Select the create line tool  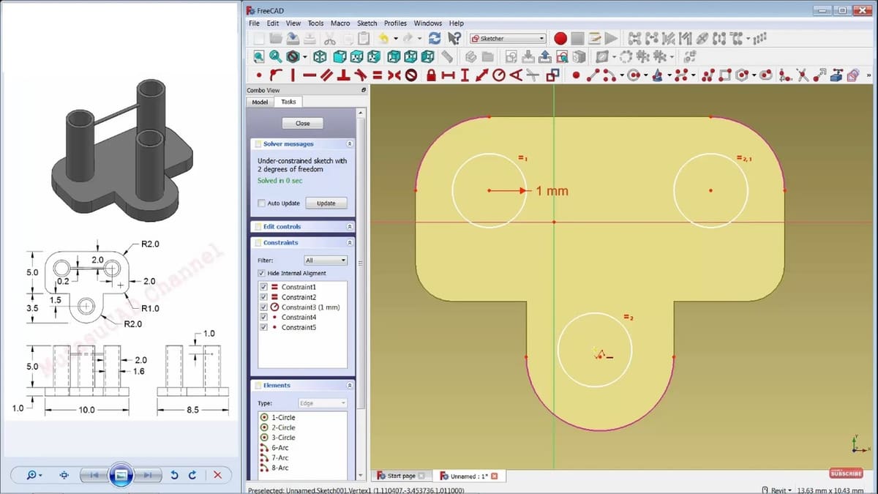pyautogui.click(x=593, y=75)
